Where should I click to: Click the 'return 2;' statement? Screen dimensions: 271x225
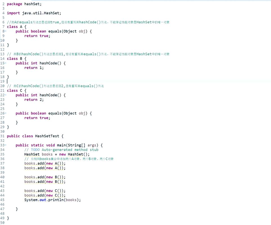point(34,100)
